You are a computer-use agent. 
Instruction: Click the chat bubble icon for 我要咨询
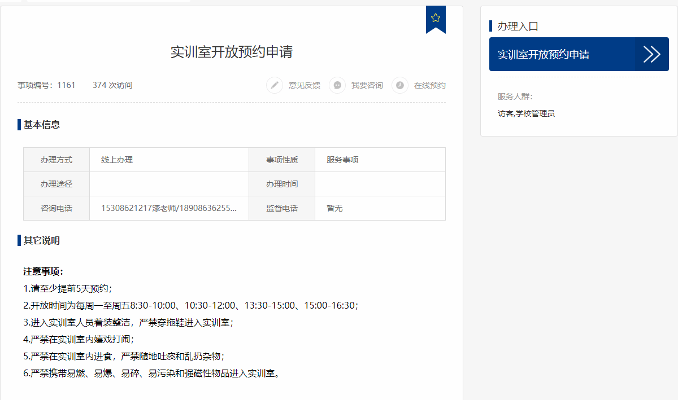point(337,85)
